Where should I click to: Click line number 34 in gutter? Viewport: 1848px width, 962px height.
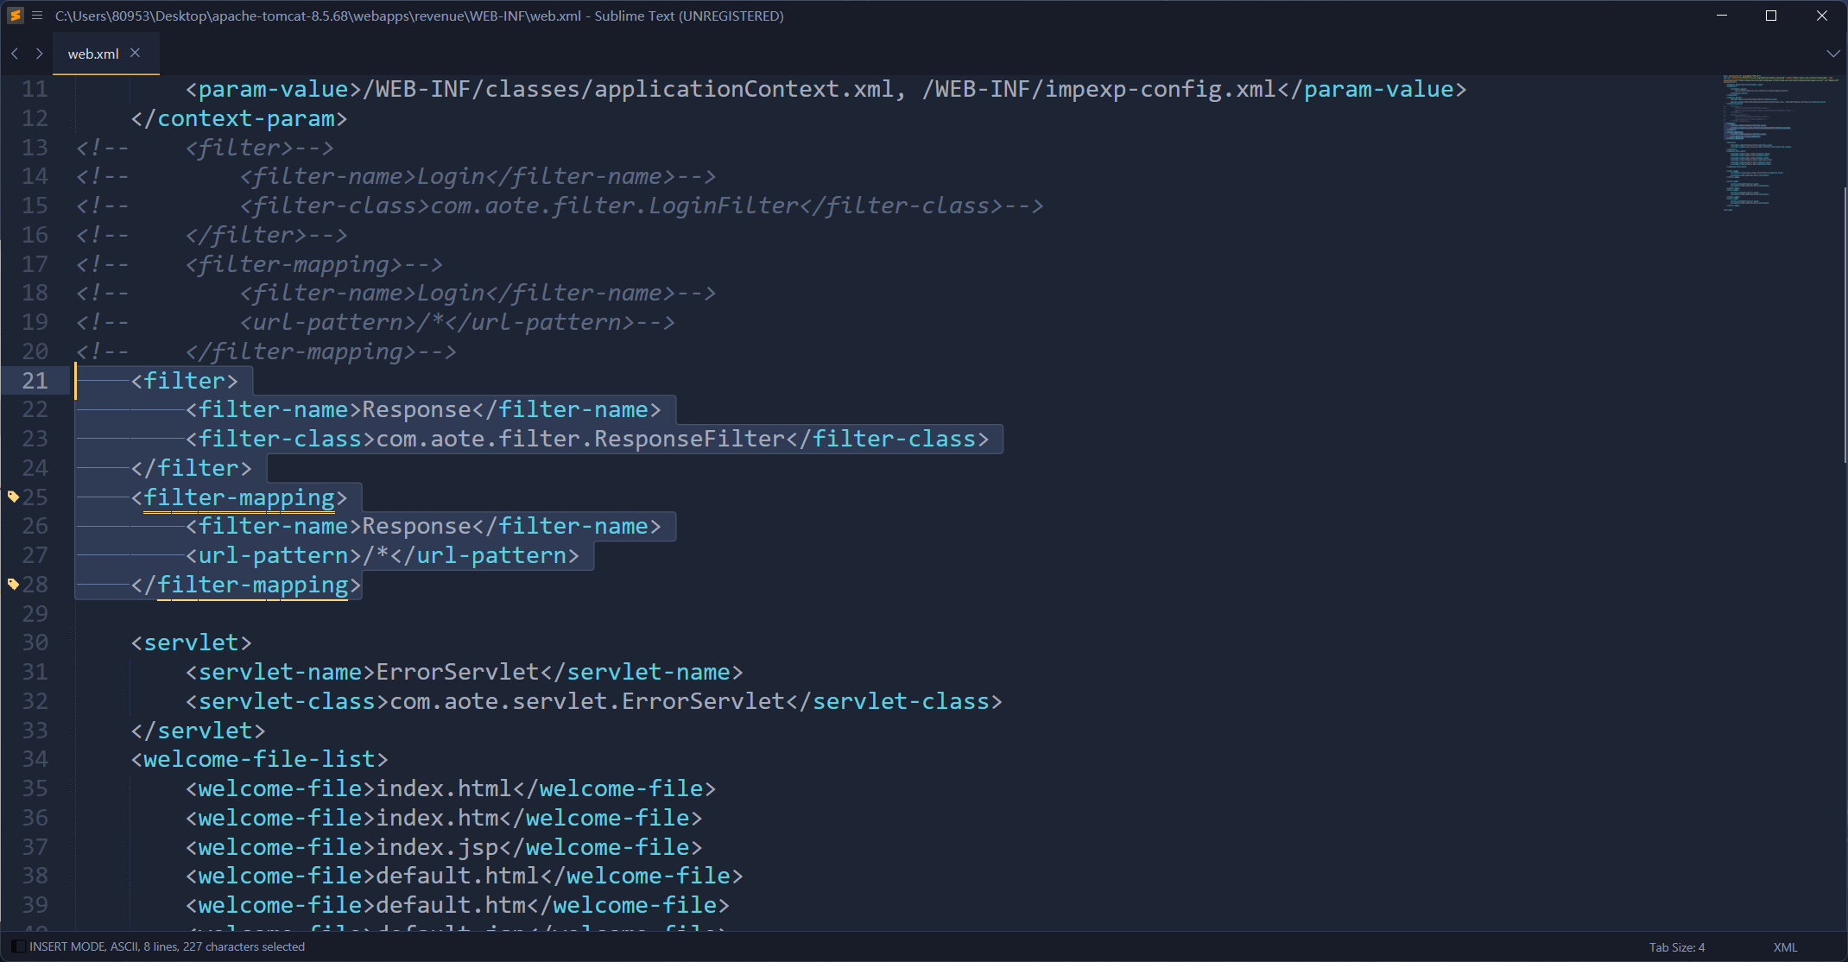coord(35,759)
